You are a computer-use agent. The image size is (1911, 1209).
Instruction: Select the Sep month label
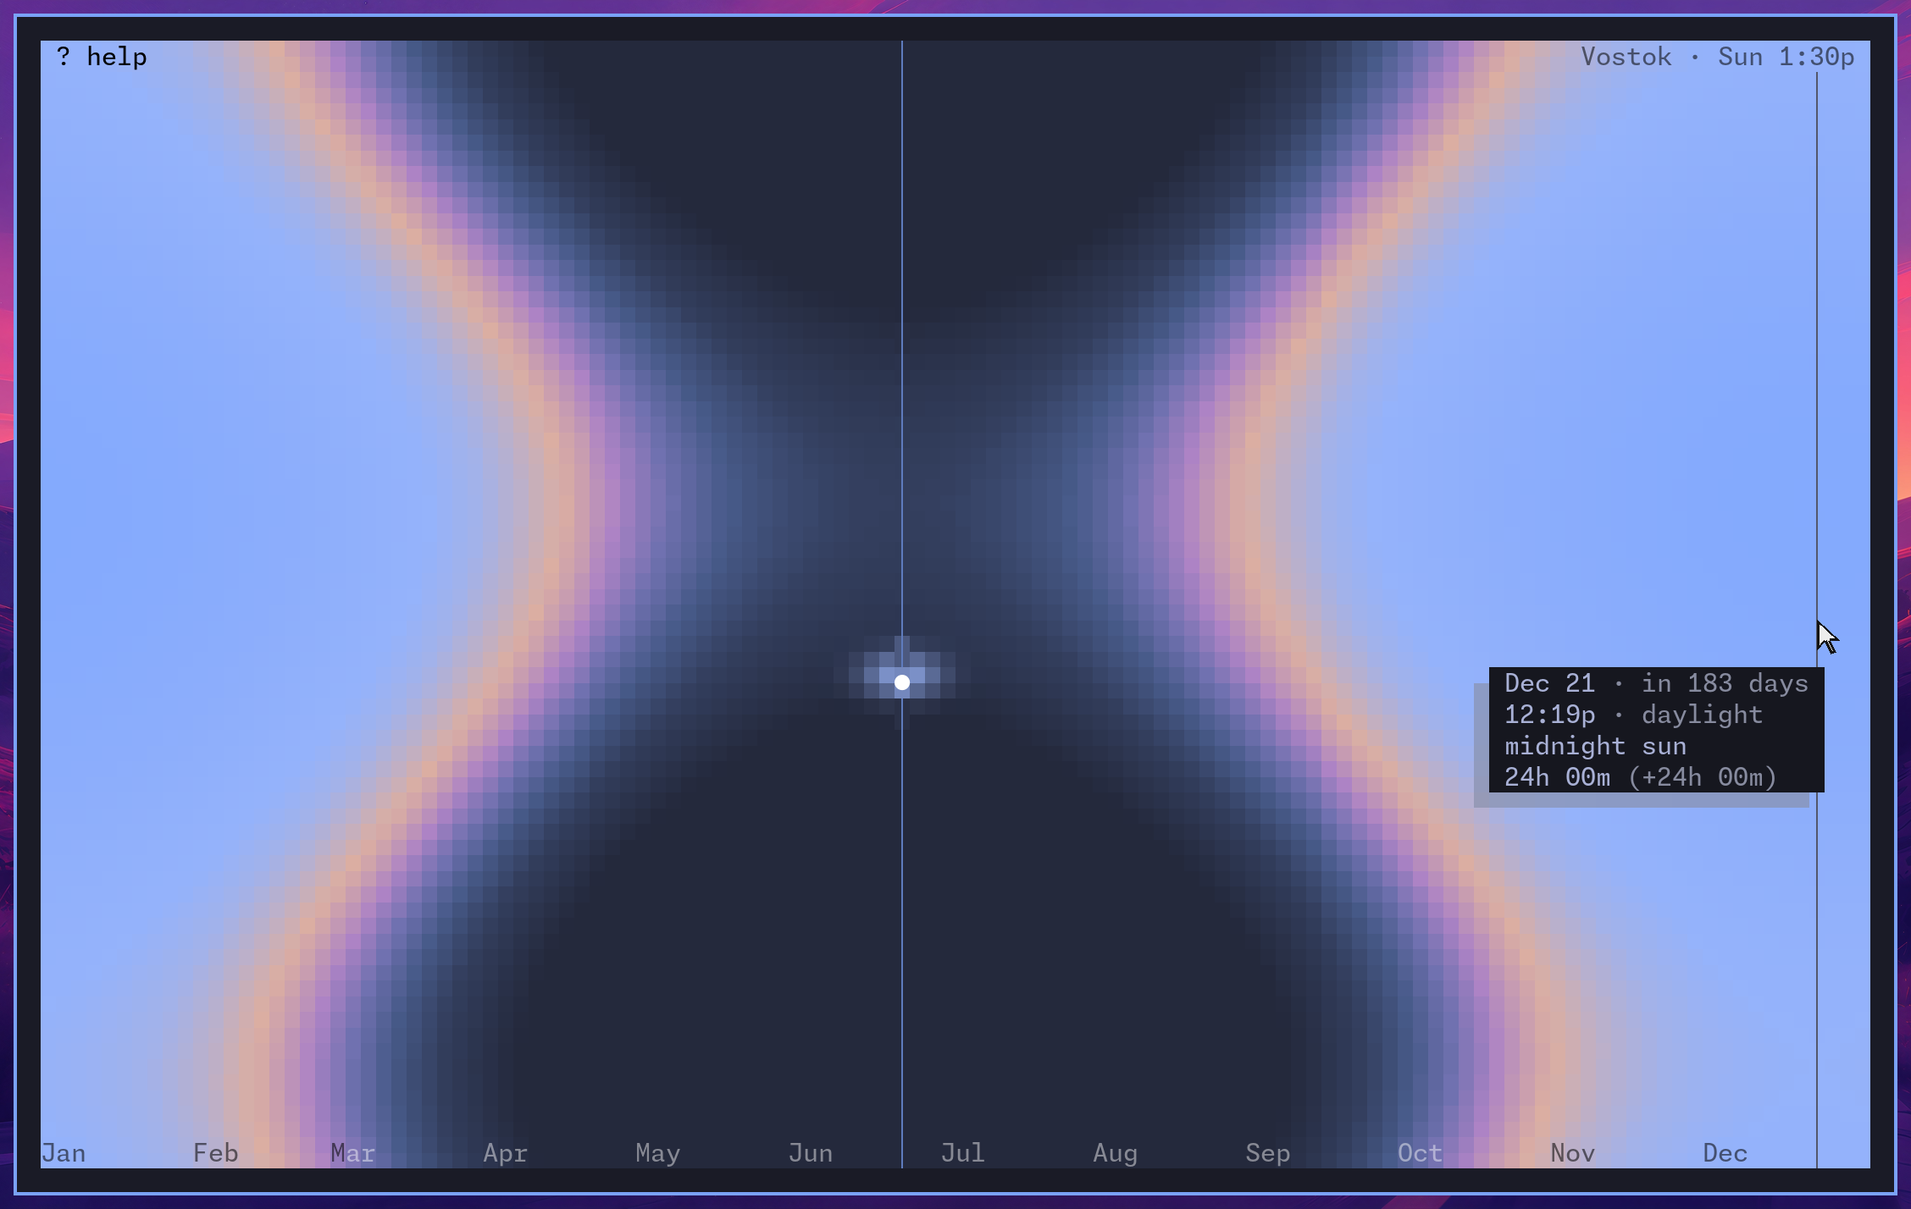coord(1268,1153)
